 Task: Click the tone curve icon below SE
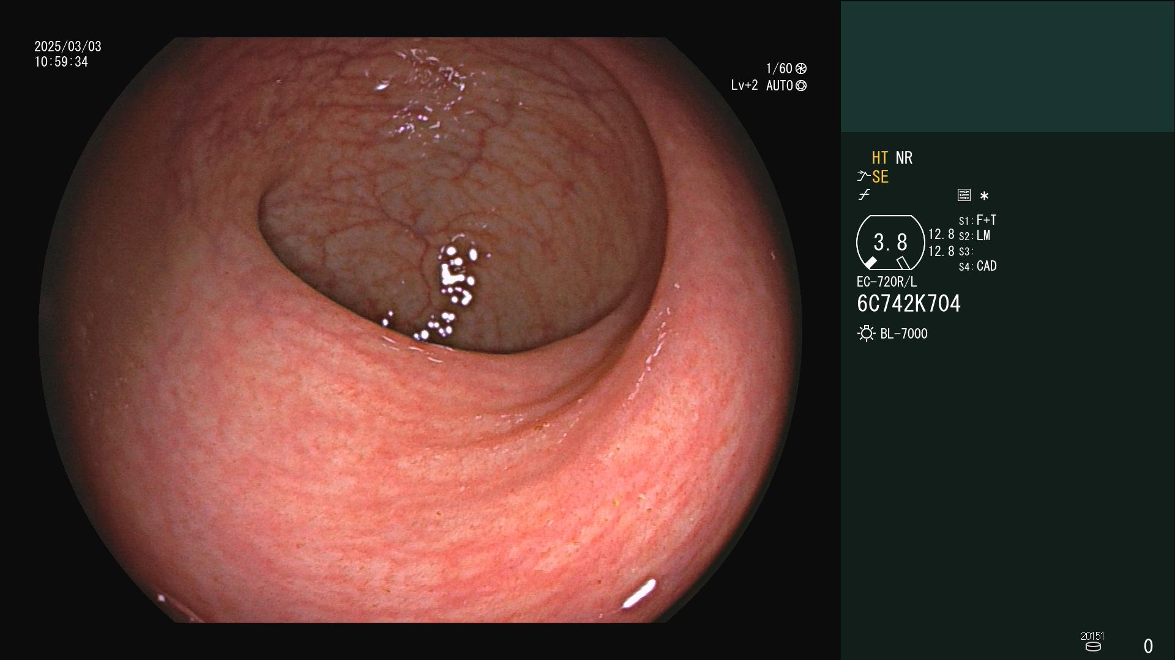tap(864, 195)
